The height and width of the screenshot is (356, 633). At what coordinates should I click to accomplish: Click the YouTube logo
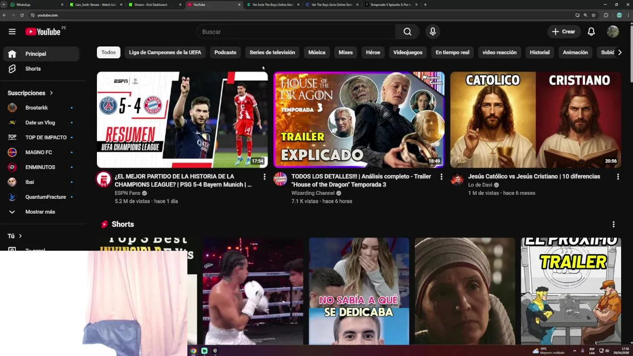pyautogui.click(x=43, y=32)
